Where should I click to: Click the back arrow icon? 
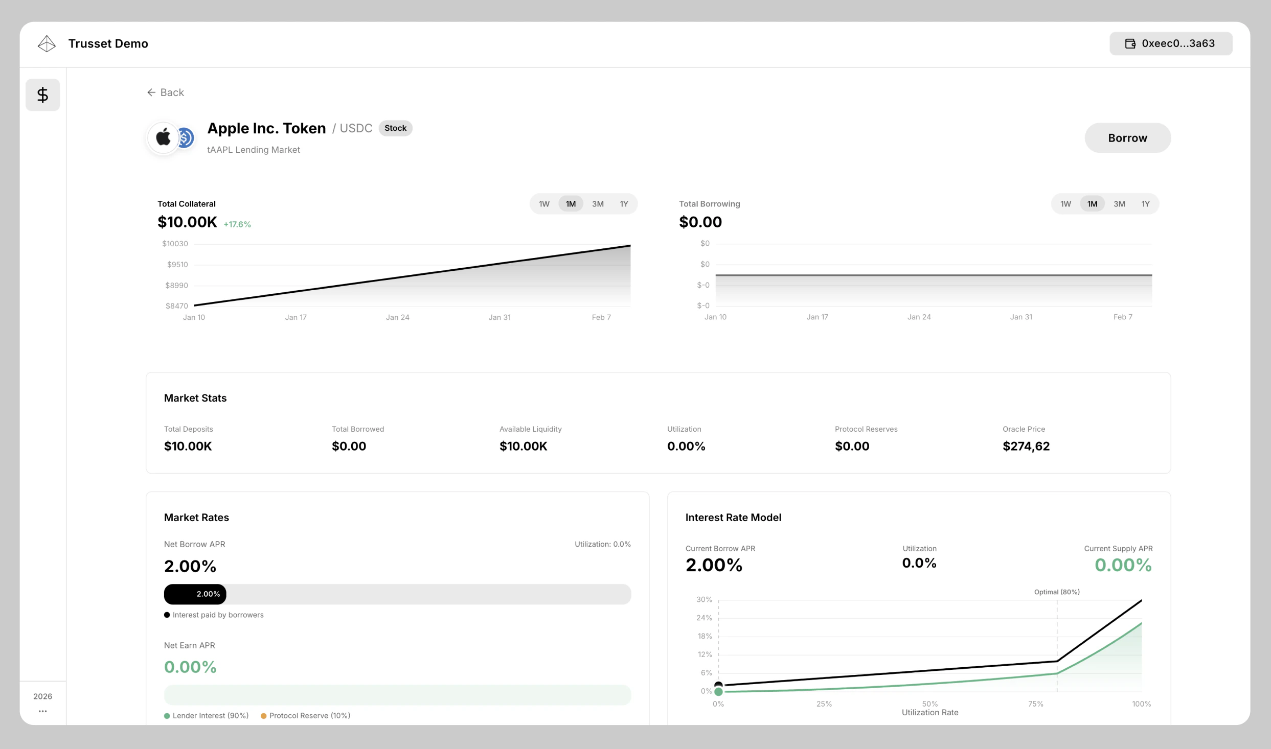150,92
